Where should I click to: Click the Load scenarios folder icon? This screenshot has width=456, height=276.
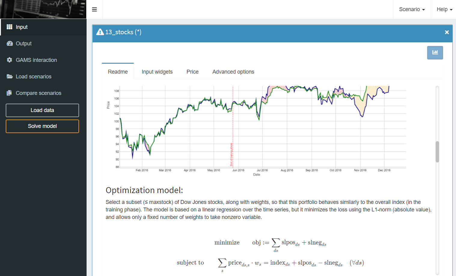[x=10, y=77]
